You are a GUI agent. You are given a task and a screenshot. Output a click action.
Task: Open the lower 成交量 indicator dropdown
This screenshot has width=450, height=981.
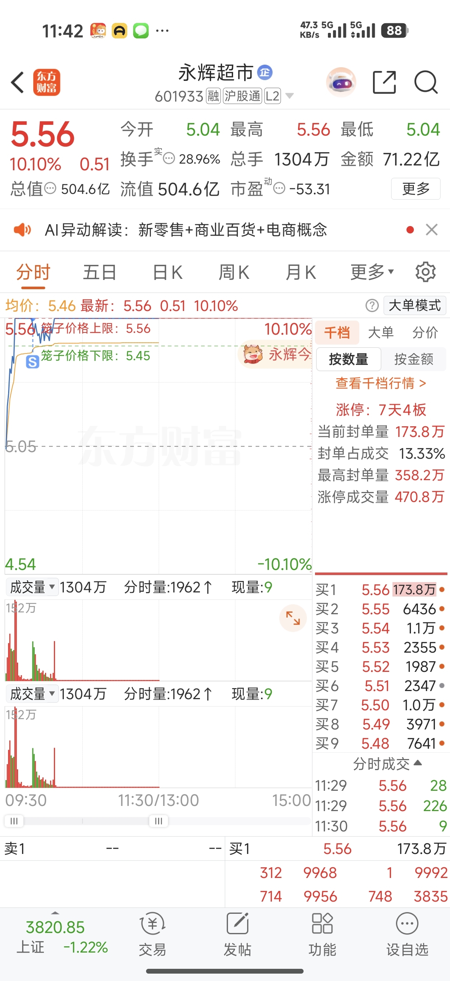point(32,694)
